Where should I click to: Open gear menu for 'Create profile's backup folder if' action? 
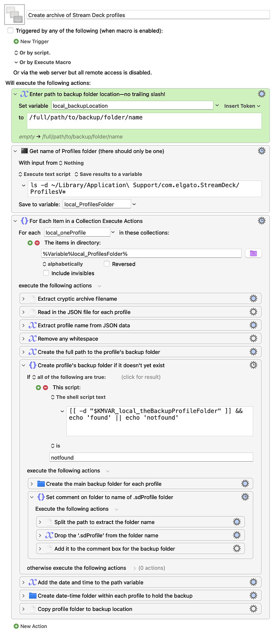coord(253,365)
